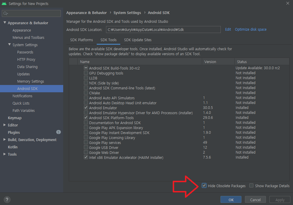
Task: Check NDK (Side by side) package
Action: coord(86,83)
